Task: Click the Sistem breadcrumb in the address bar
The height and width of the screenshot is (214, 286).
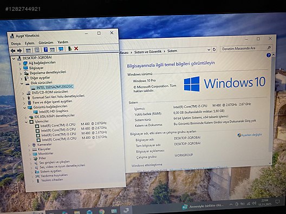Action: coord(172,51)
